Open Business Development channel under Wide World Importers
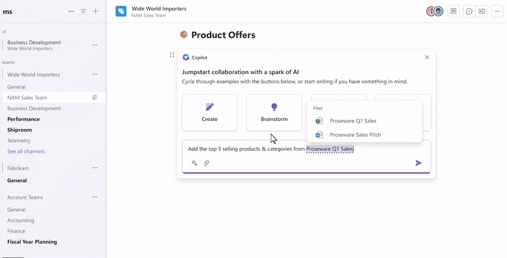The image size is (507, 258). [34, 108]
